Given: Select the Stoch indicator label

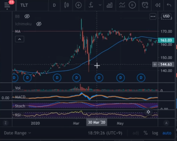Looking at the screenshot, I should point(20,106).
